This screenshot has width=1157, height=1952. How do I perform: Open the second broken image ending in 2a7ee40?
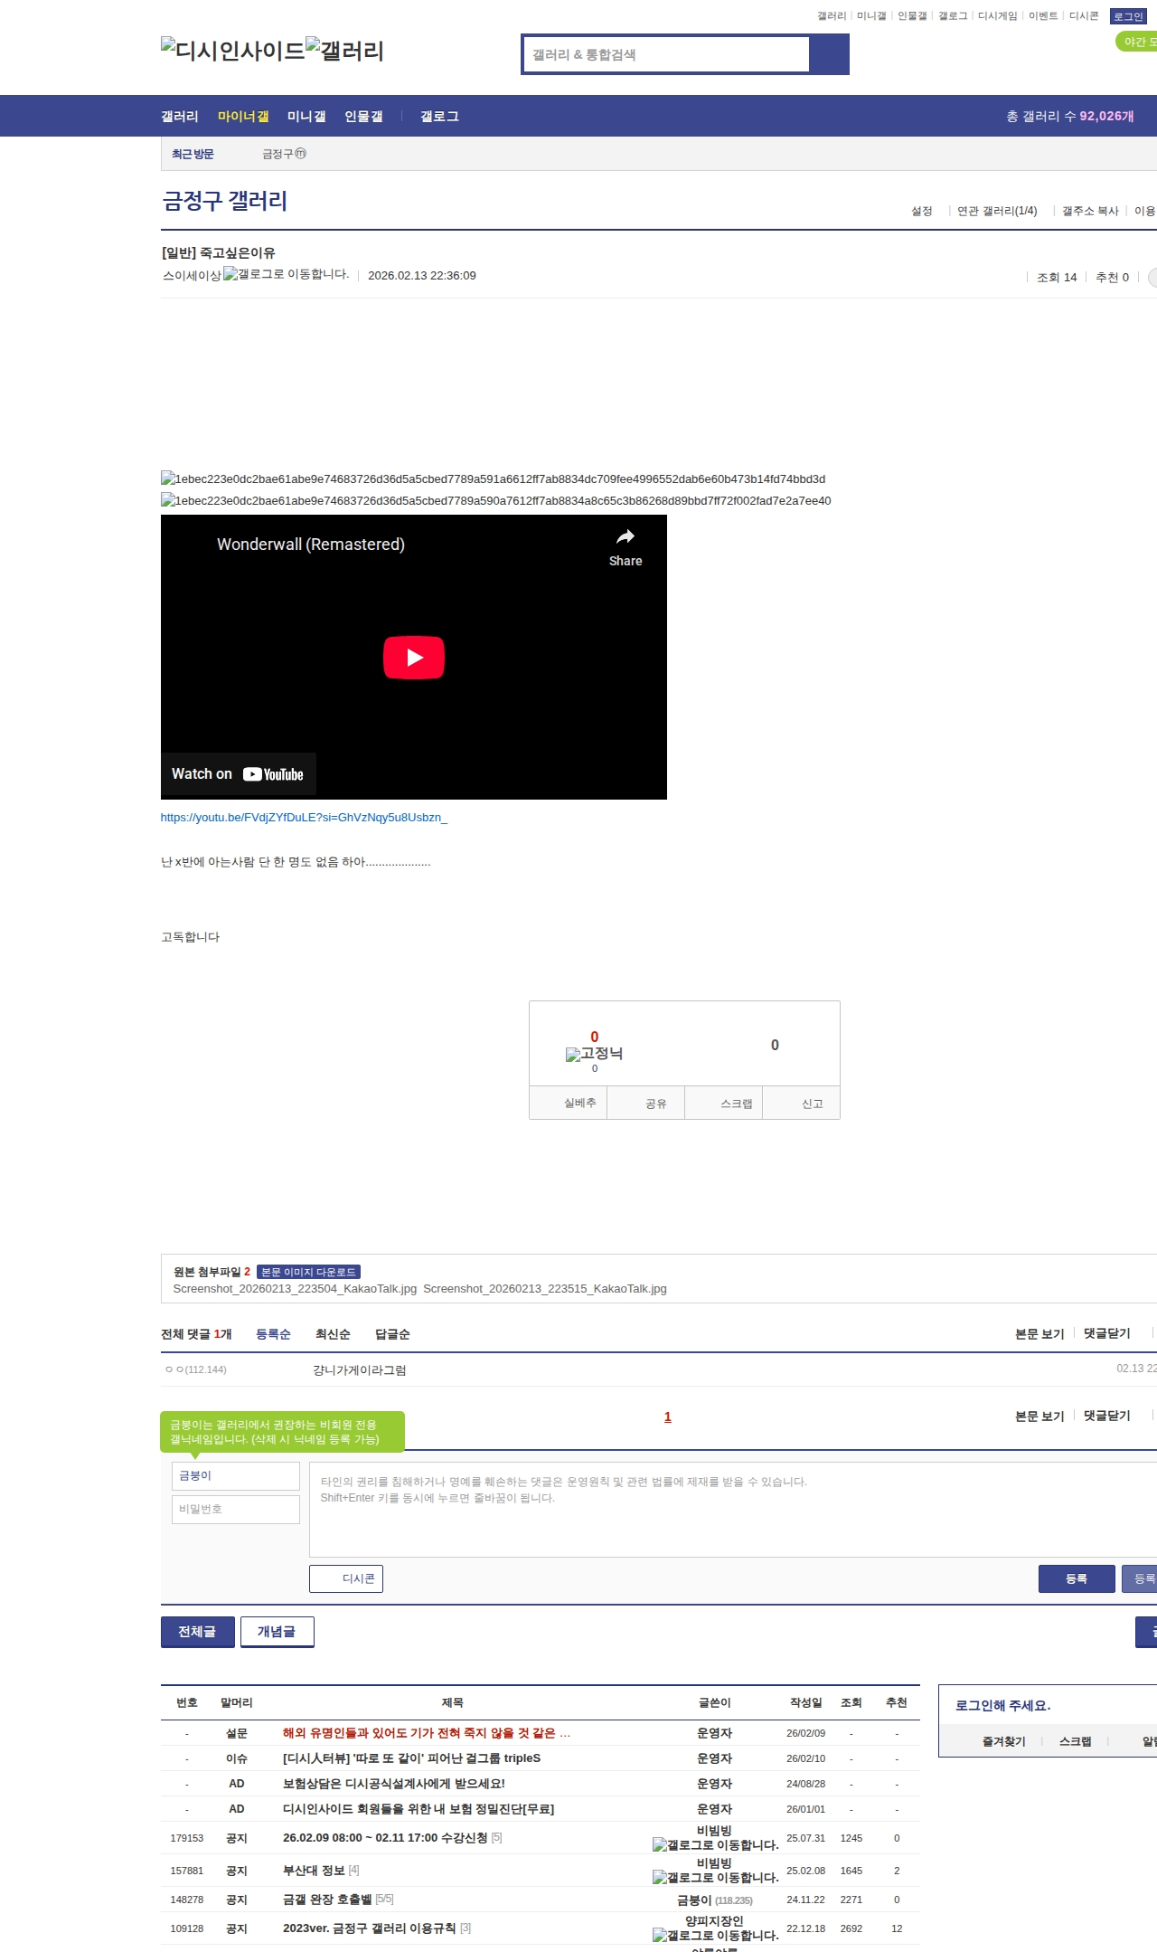click(495, 501)
